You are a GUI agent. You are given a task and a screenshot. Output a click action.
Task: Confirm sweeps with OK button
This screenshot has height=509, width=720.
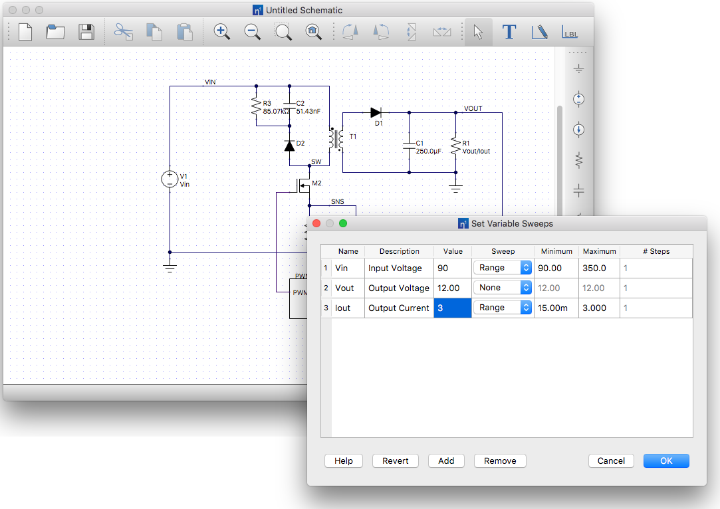point(666,460)
